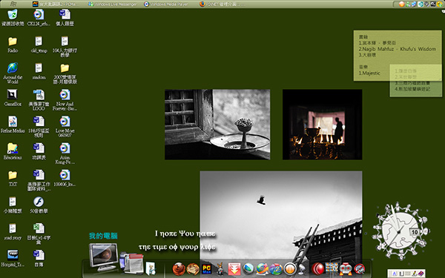Switch to Windows Live Messenger taskbar item
The width and height of the screenshot is (445, 278).
[113, 4]
